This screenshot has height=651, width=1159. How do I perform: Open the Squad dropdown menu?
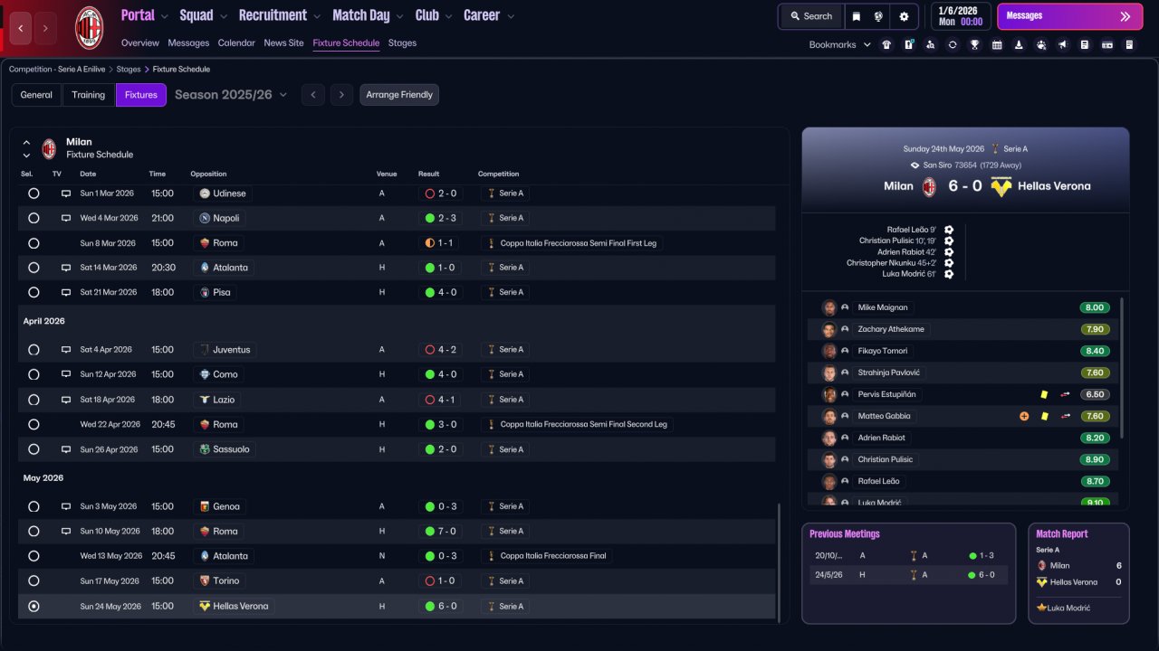click(204, 15)
